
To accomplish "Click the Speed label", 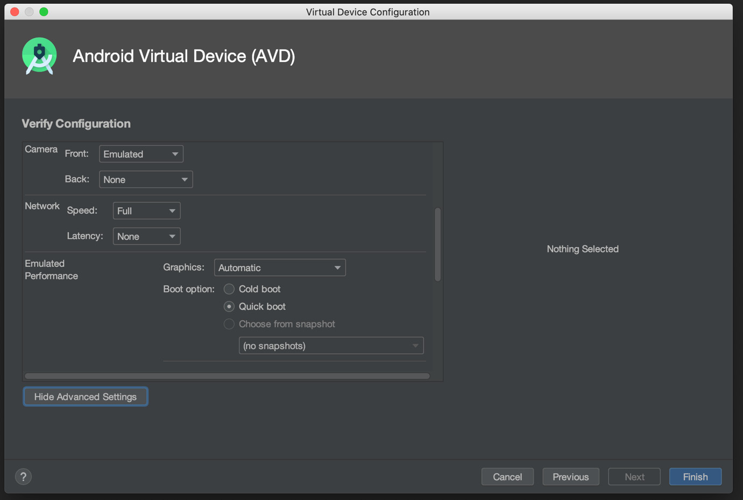I will pos(82,210).
